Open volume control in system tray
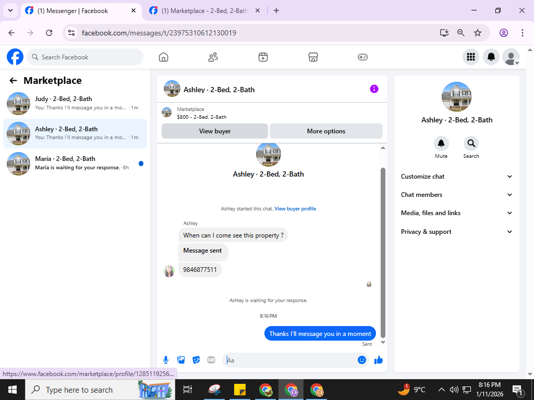Viewport: 534px width, 400px height. click(453, 390)
